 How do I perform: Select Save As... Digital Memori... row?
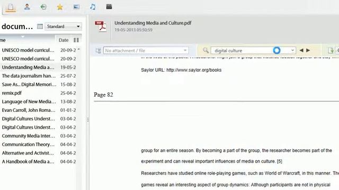tap(39, 84)
